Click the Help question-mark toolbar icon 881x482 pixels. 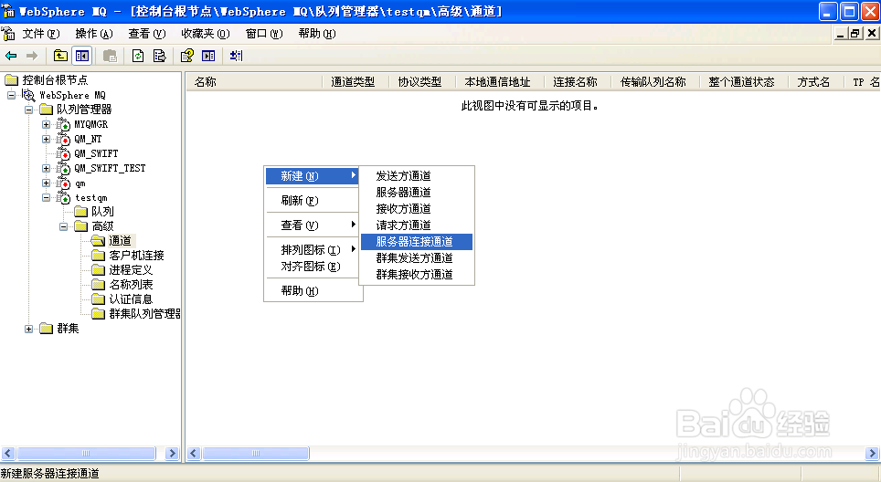pyautogui.click(x=186, y=56)
